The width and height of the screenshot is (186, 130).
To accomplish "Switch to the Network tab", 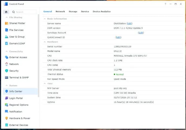I will 60,11.
